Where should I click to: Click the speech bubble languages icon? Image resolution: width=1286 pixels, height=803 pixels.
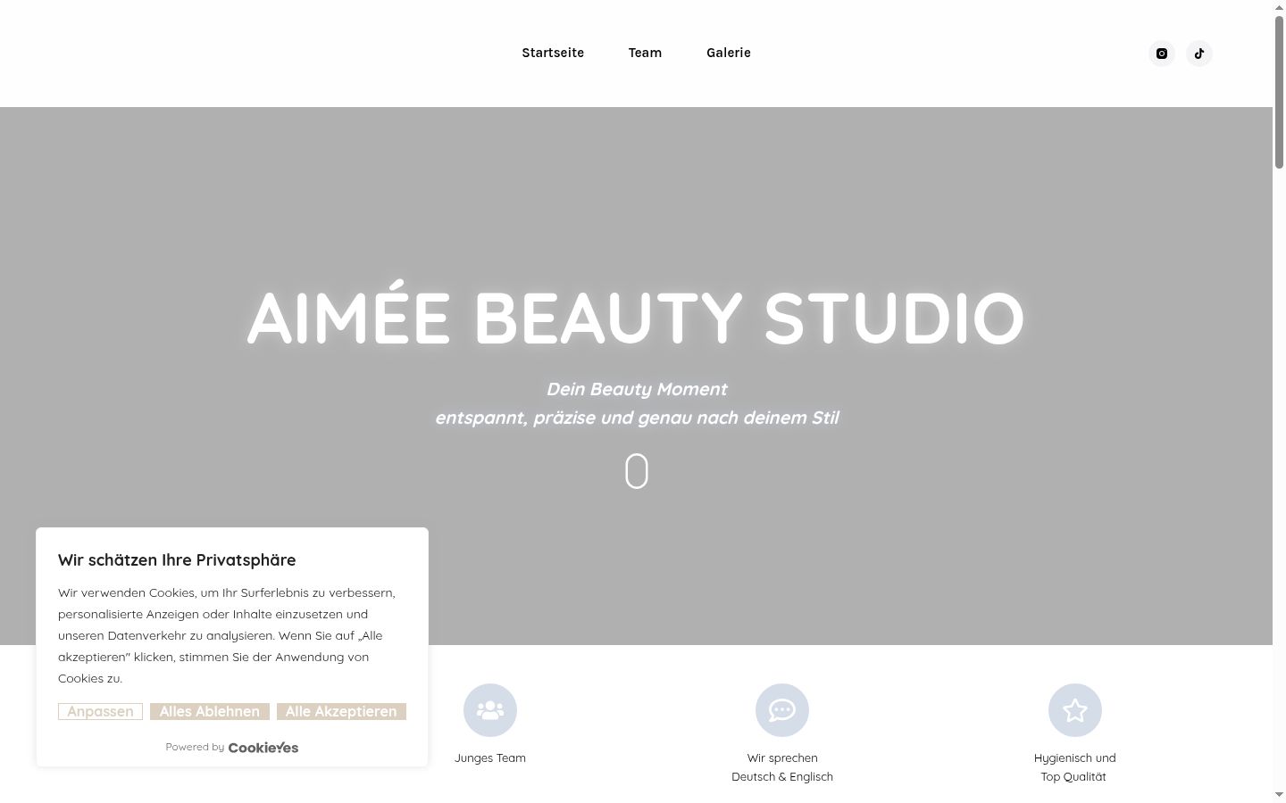782,710
